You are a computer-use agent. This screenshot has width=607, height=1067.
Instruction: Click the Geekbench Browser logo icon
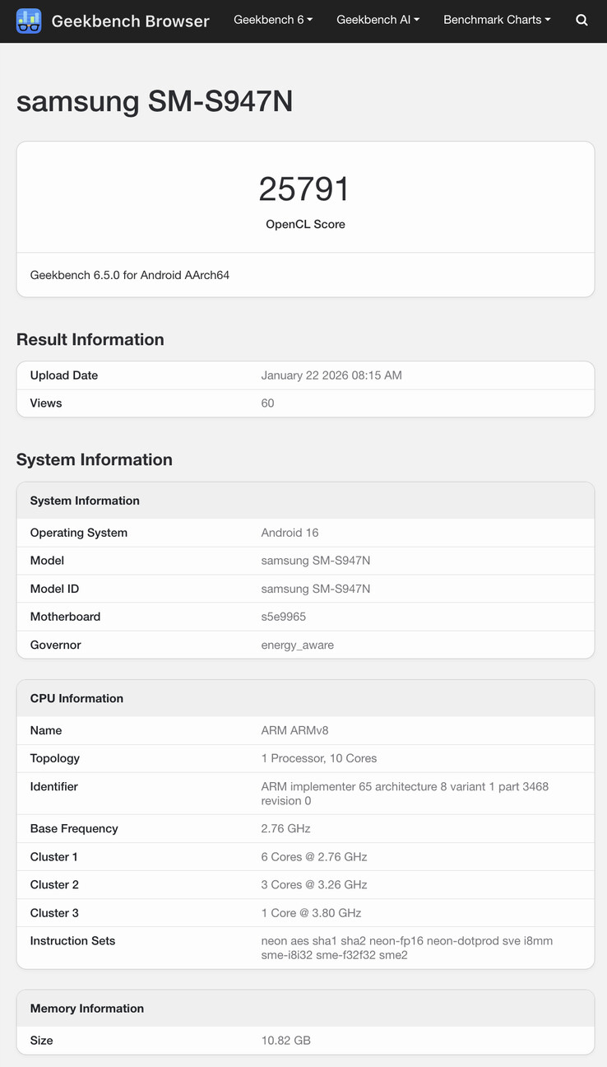(29, 21)
